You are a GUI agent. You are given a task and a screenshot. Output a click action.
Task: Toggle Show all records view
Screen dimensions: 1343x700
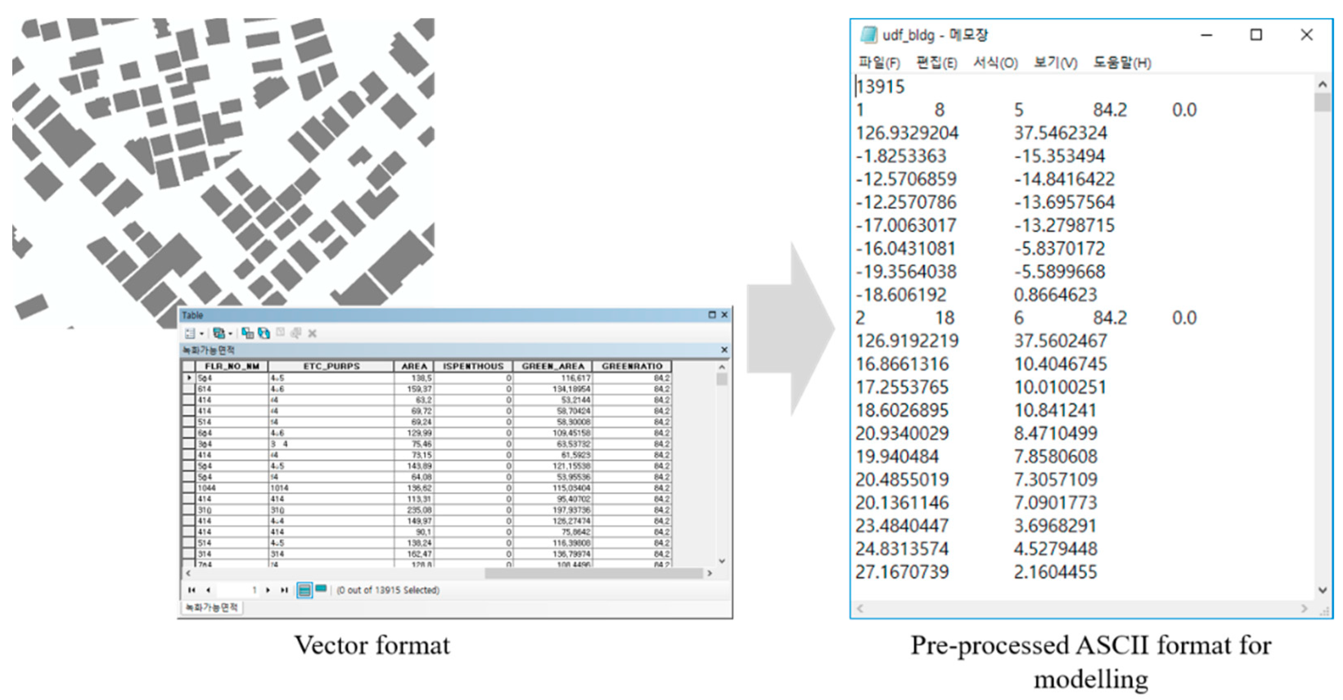pos(304,590)
